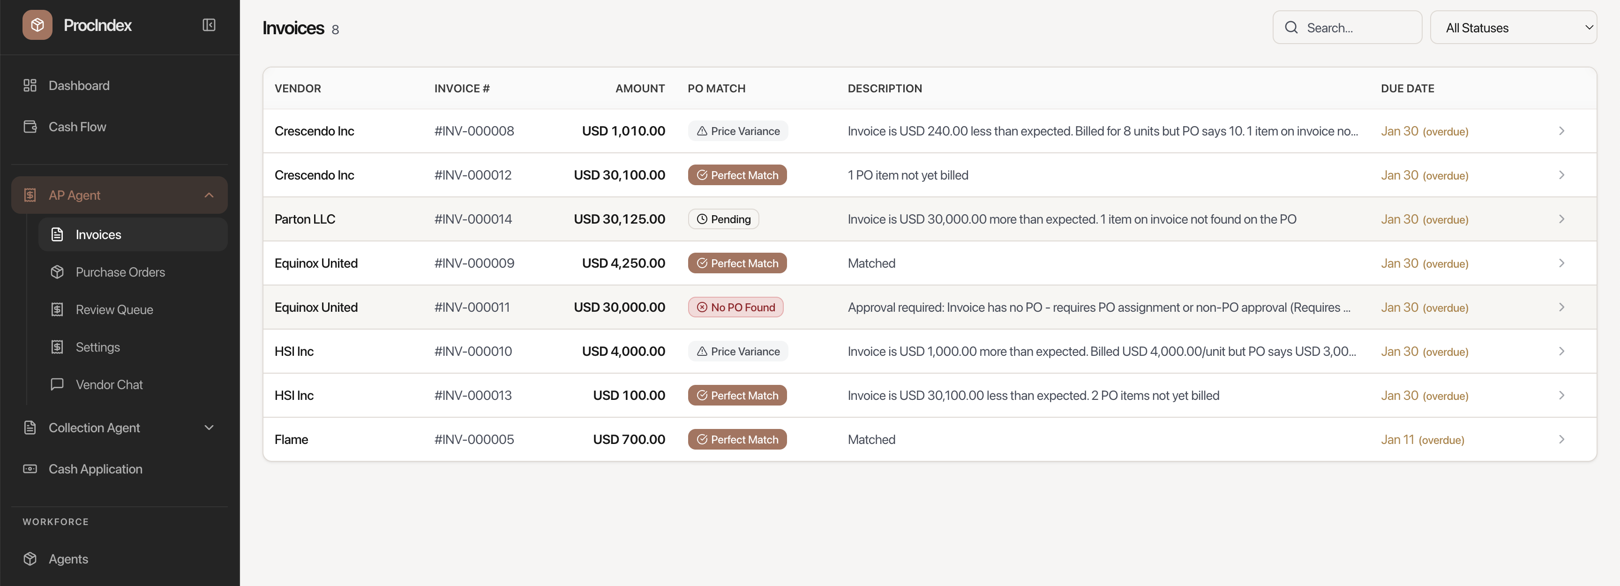Open invoice #INV-000005 from Flame
This screenshot has height=586, width=1620.
(x=473, y=440)
